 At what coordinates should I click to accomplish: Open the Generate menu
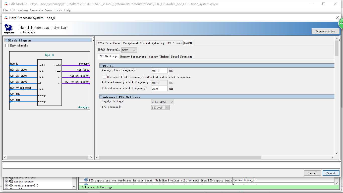click(x=36, y=10)
